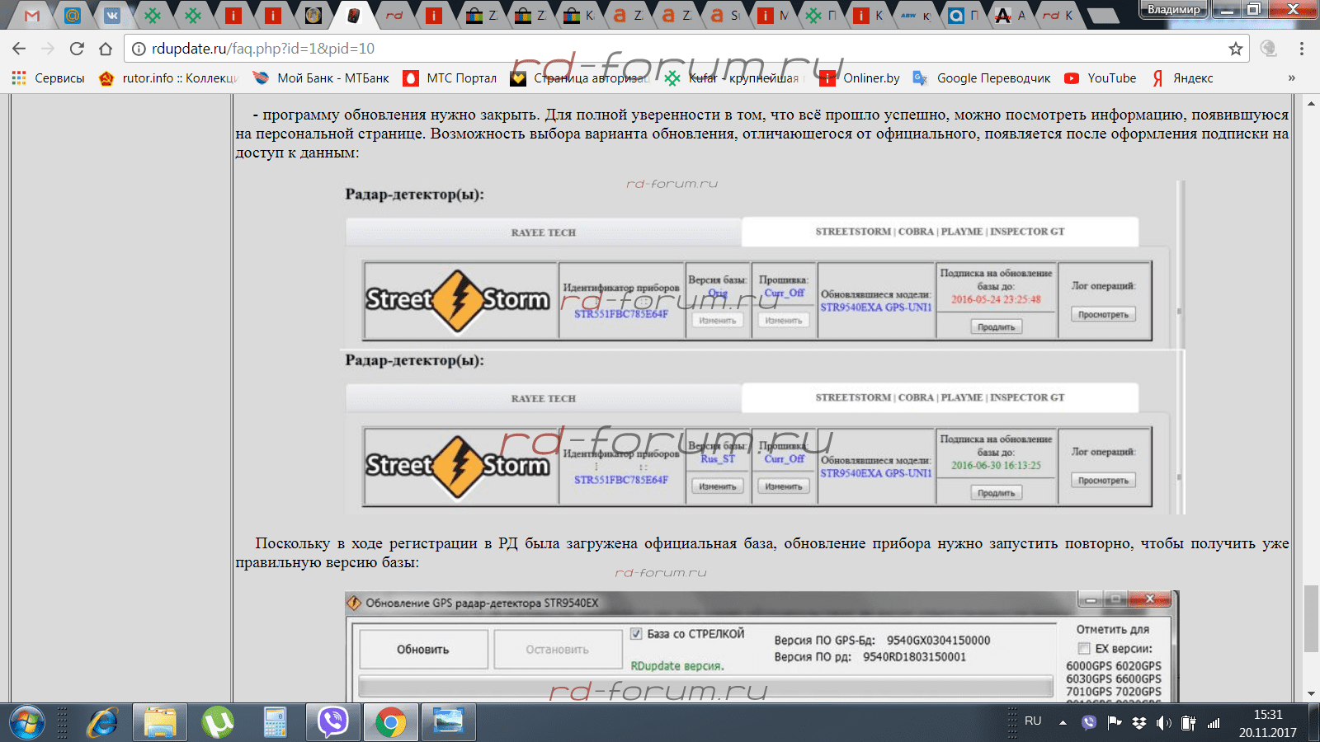
Task: Open the Kufar bookmark
Action: click(733, 78)
